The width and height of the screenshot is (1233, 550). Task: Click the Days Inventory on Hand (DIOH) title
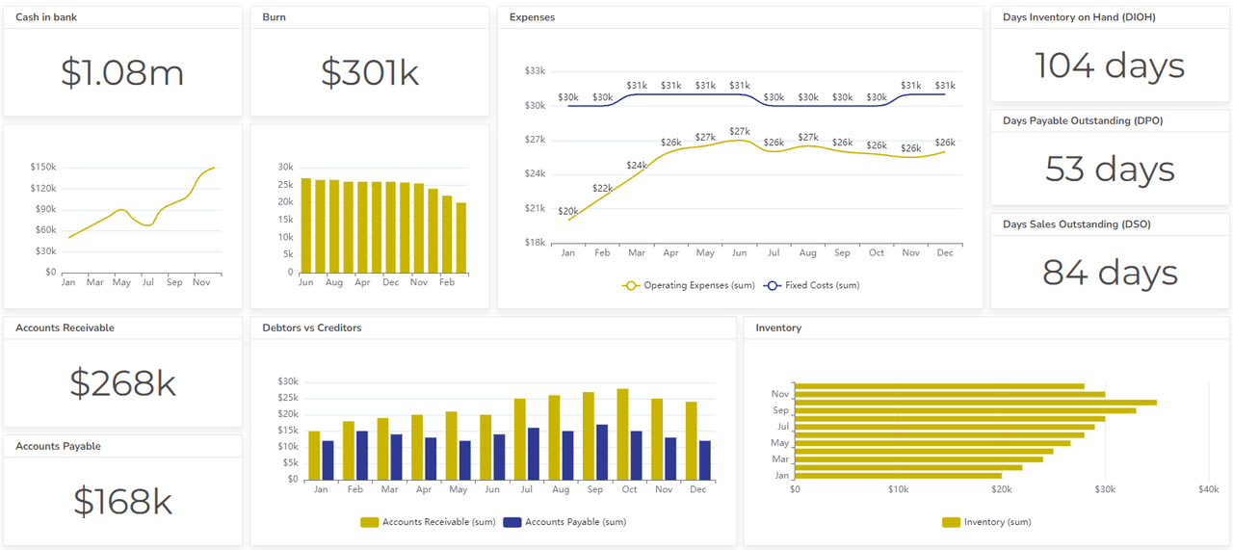(x=1079, y=17)
